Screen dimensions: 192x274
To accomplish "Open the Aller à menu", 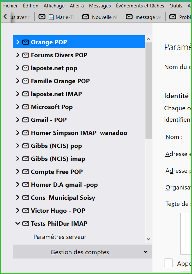I will click(x=77, y=6).
